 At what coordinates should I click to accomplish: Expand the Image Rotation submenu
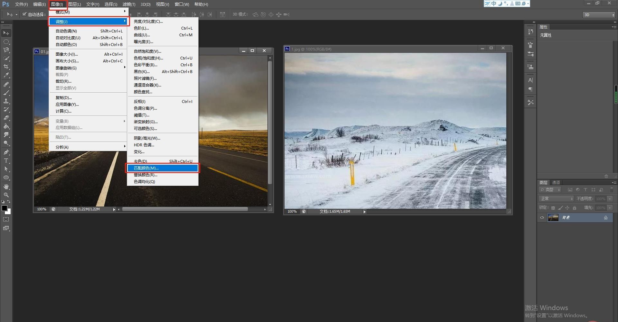[88, 68]
